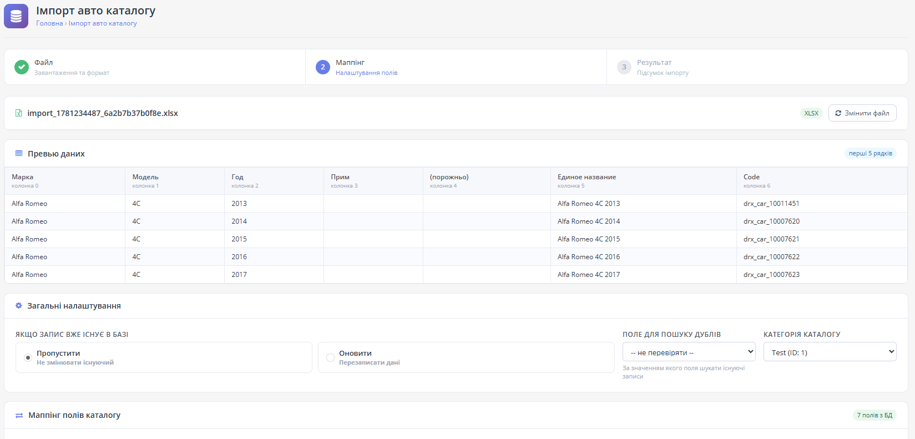Open the Маппінг step tab
The height and width of the screenshot is (439, 915).
pos(456,67)
